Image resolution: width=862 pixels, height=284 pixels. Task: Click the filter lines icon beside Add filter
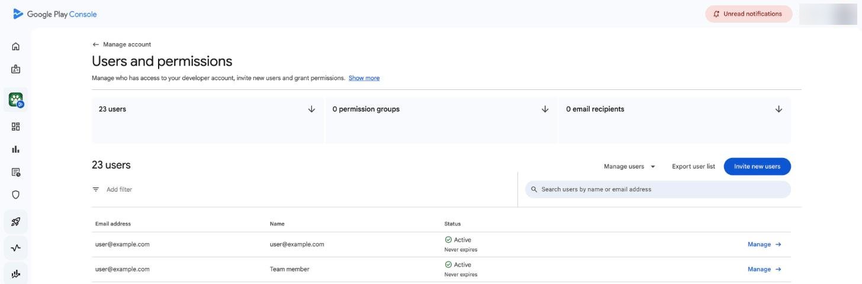click(x=96, y=189)
